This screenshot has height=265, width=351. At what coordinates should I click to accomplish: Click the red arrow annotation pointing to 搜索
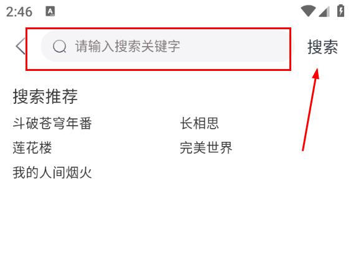click(x=311, y=109)
